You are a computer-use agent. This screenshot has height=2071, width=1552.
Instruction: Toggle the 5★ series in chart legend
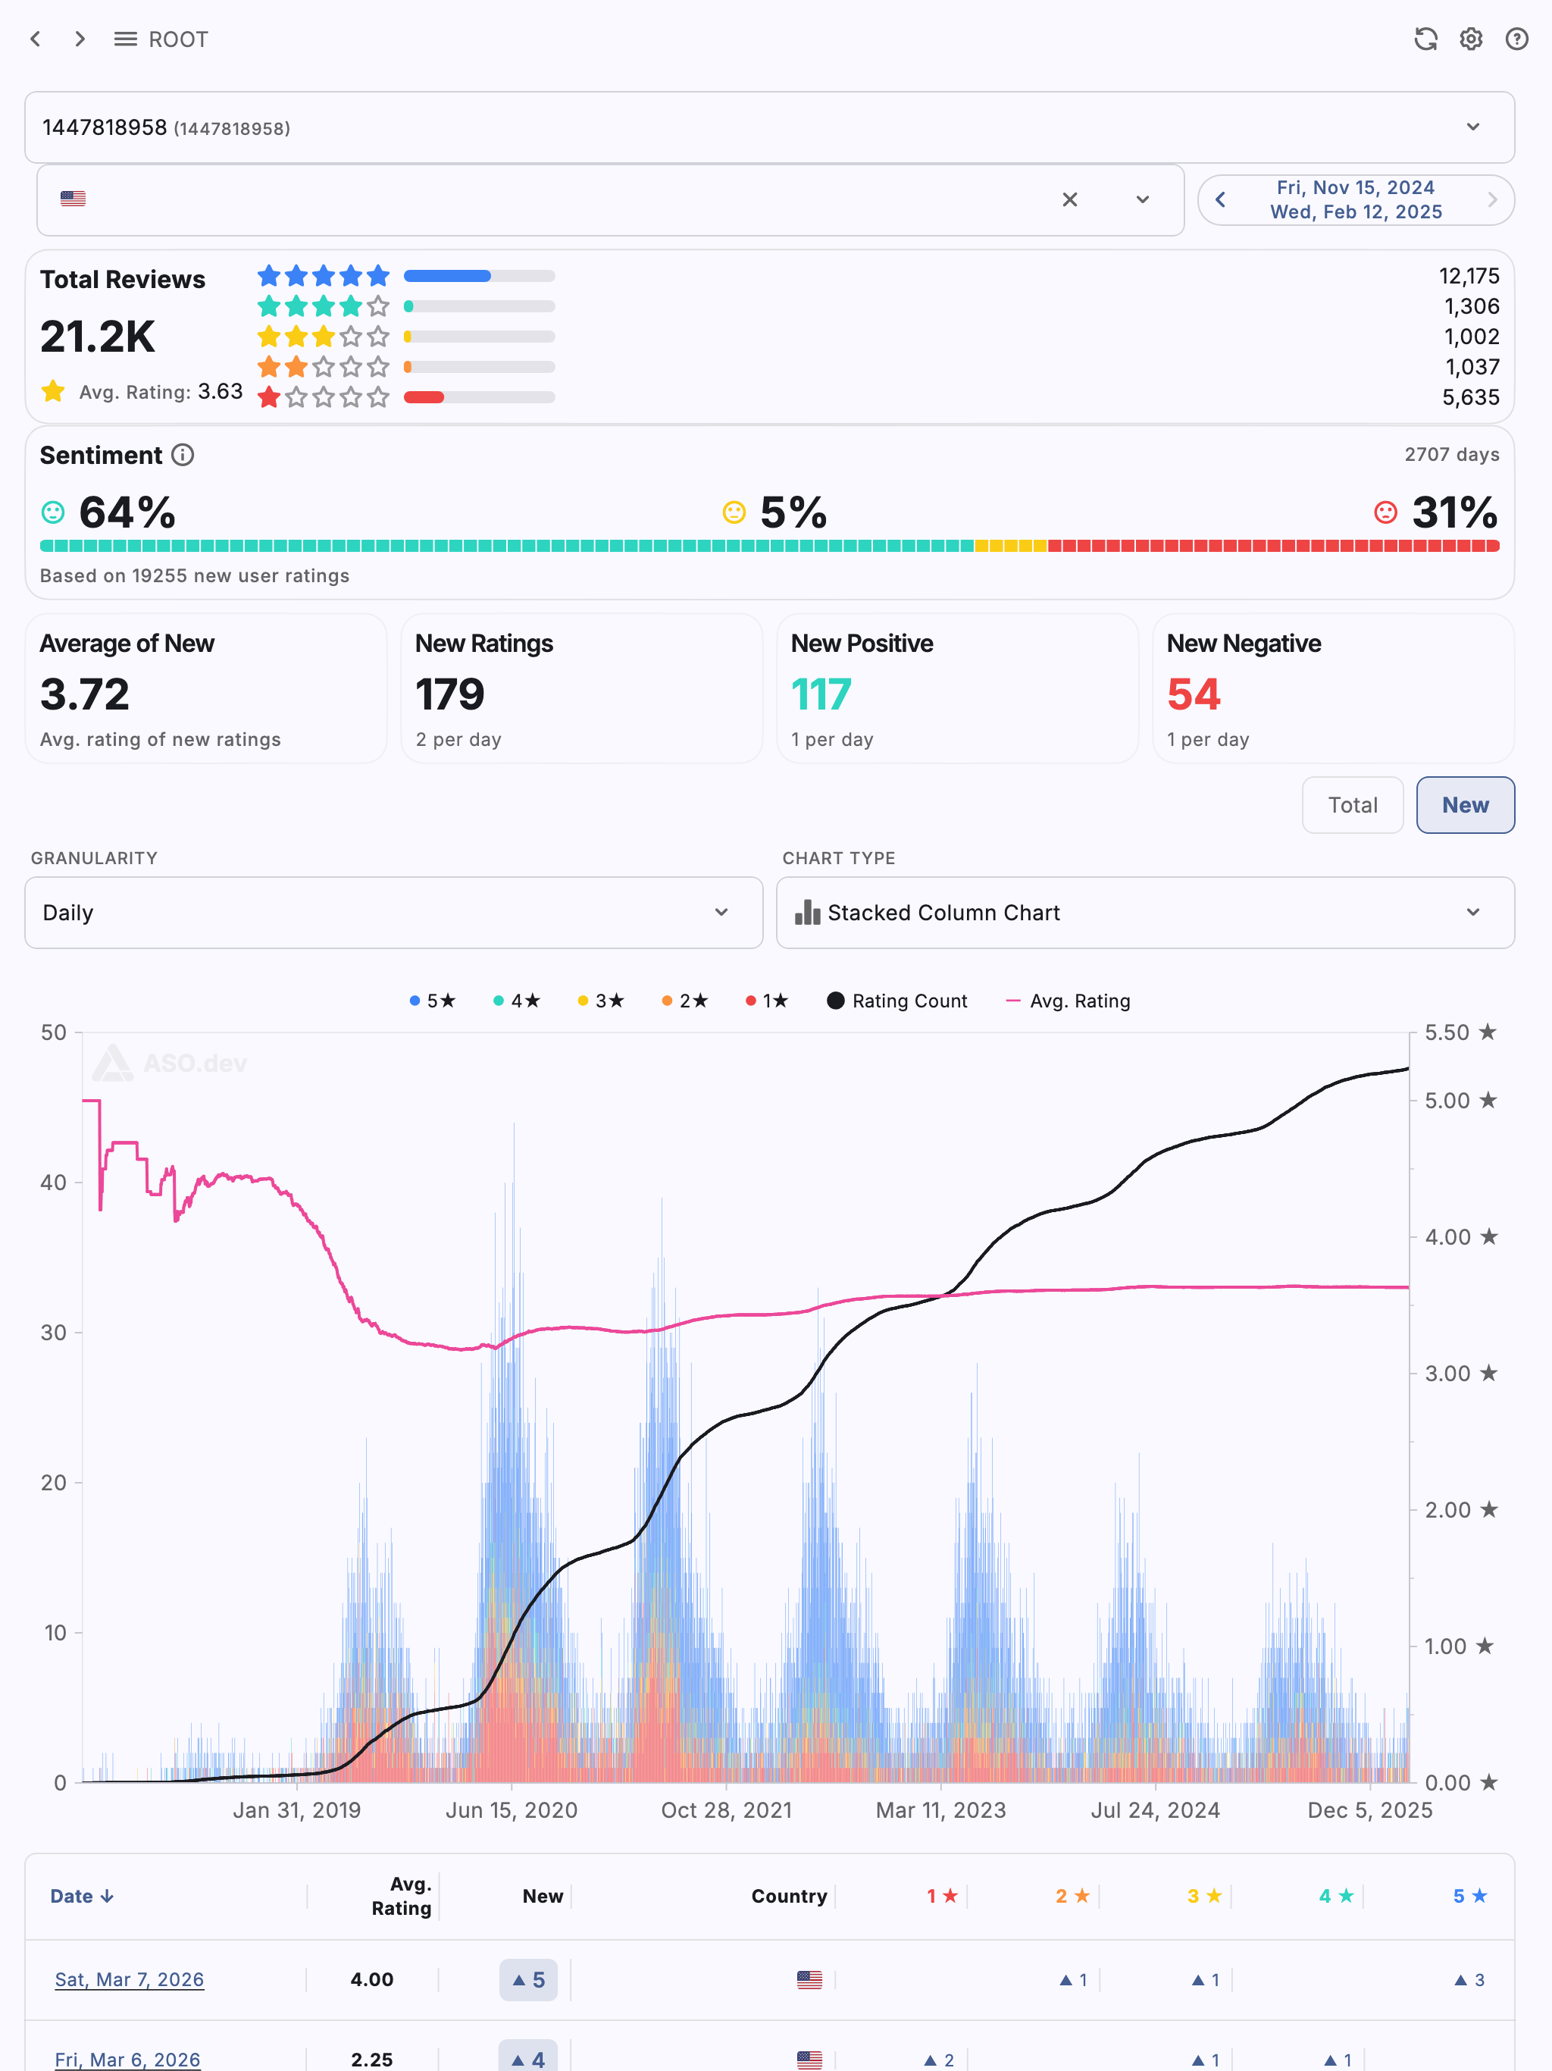pos(433,1001)
